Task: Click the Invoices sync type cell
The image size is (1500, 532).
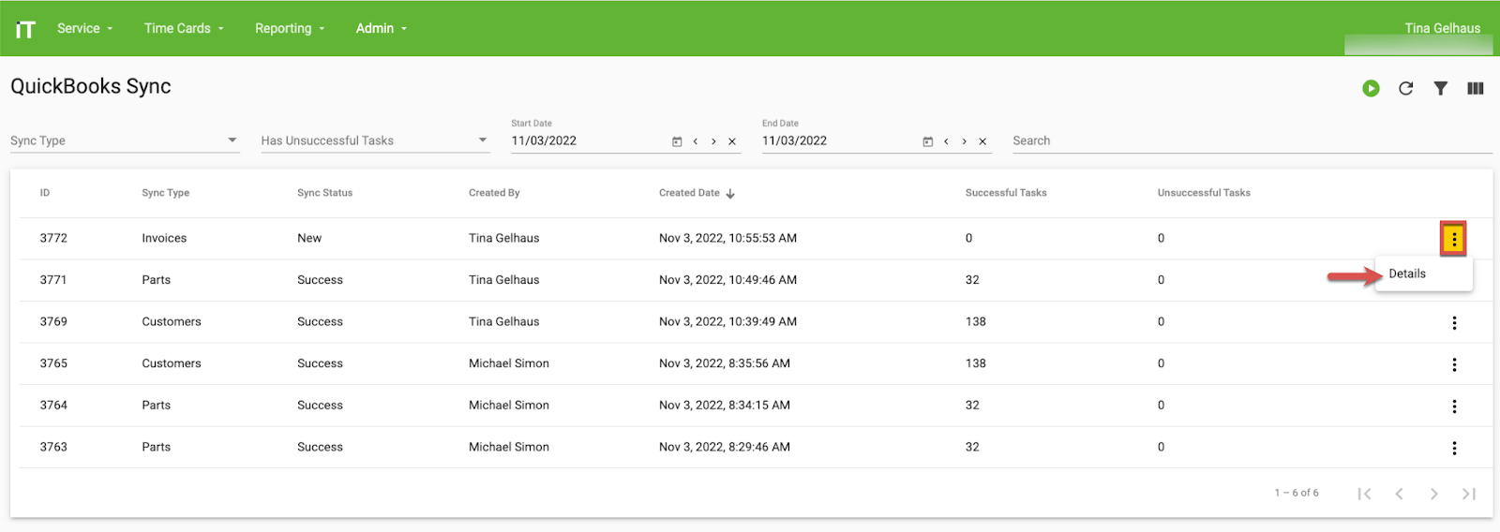Action: point(164,238)
